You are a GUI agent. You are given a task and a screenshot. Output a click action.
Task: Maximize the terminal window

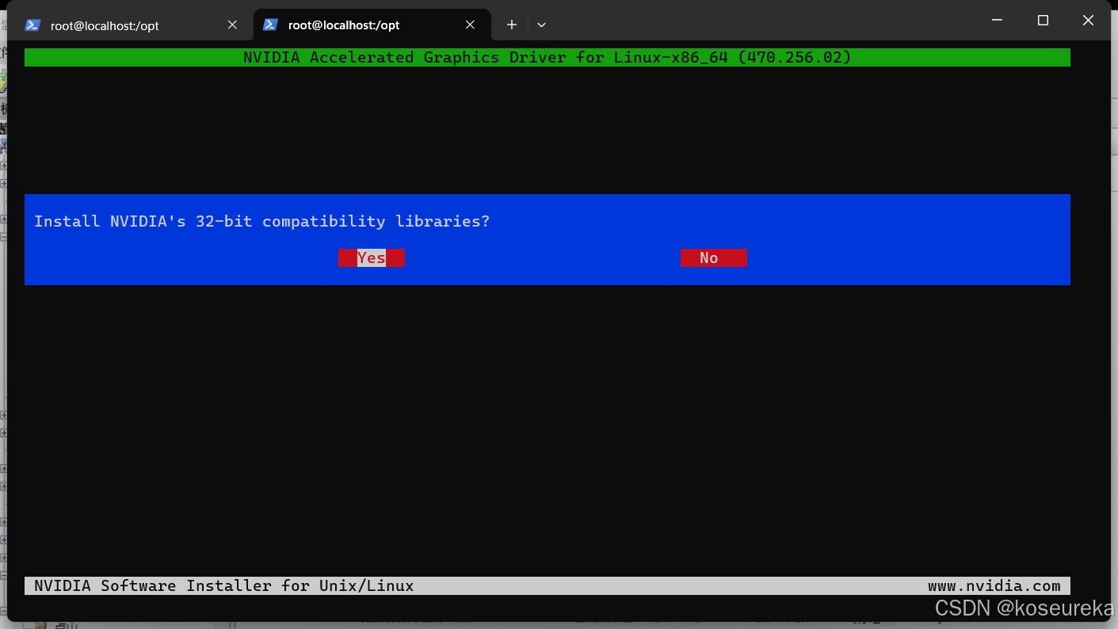(x=1043, y=21)
